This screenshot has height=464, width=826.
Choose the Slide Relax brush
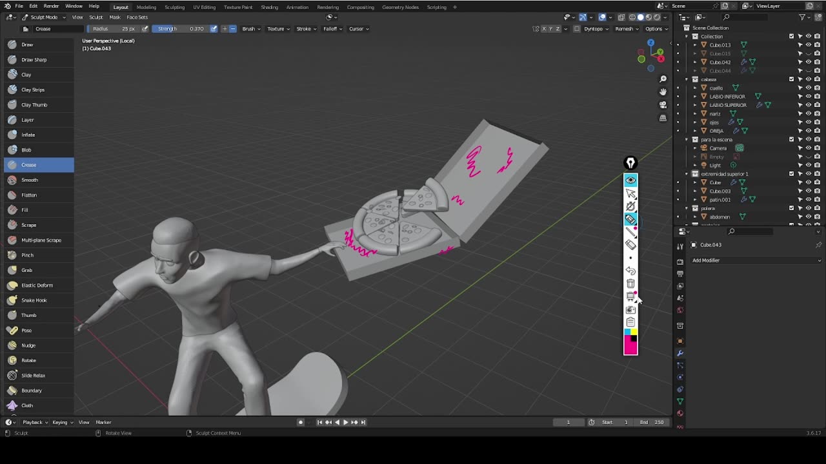tap(39, 375)
